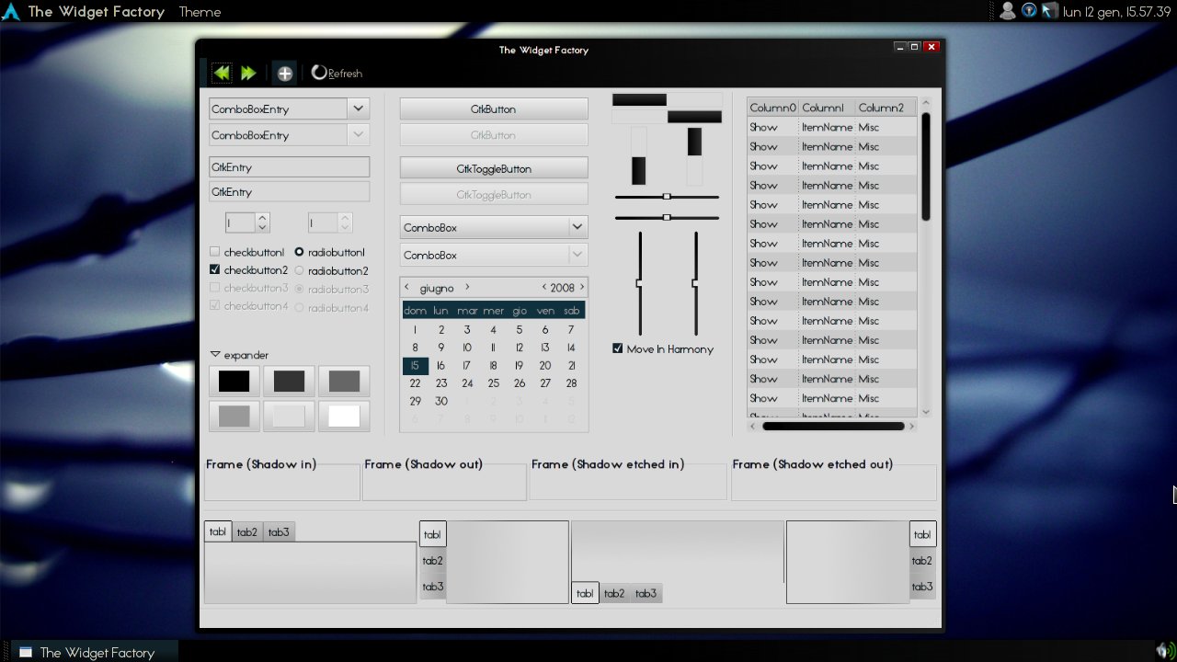Image resolution: width=1177 pixels, height=662 pixels.
Task: Sort by Column1 header
Action: pyautogui.click(x=827, y=108)
